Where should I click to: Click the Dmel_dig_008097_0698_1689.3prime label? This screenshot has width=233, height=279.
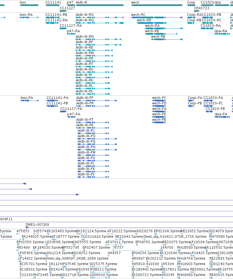point(77,259)
